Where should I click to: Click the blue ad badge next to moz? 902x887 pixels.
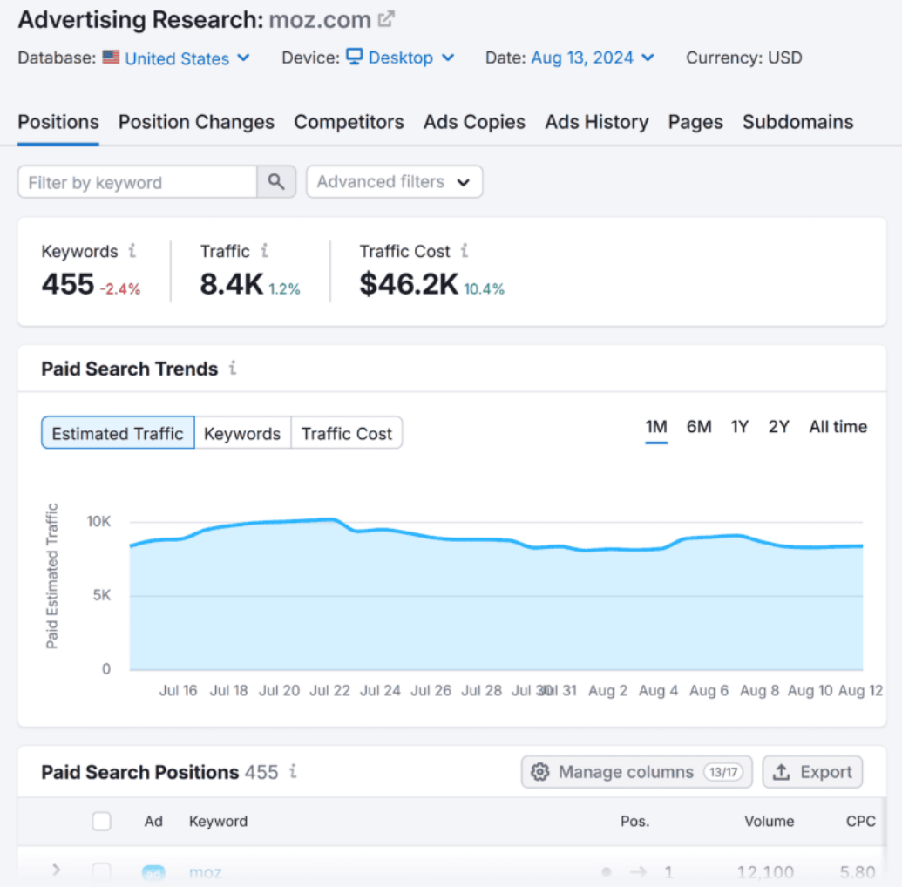(x=153, y=871)
